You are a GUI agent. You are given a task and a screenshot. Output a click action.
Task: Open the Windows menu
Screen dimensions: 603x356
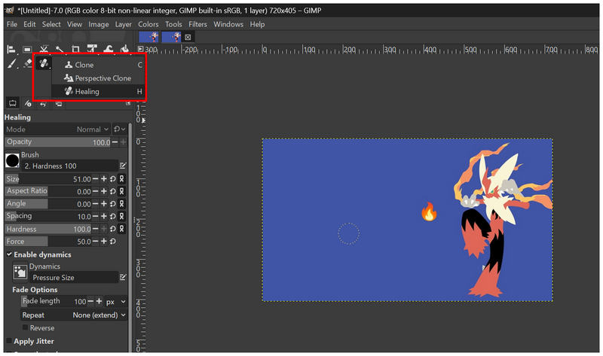tap(228, 24)
